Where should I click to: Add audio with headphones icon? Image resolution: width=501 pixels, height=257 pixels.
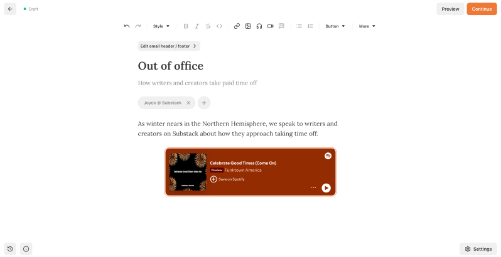tap(259, 26)
